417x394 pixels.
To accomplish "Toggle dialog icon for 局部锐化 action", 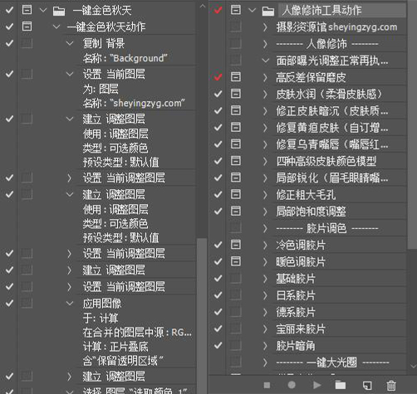I will (236, 178).
